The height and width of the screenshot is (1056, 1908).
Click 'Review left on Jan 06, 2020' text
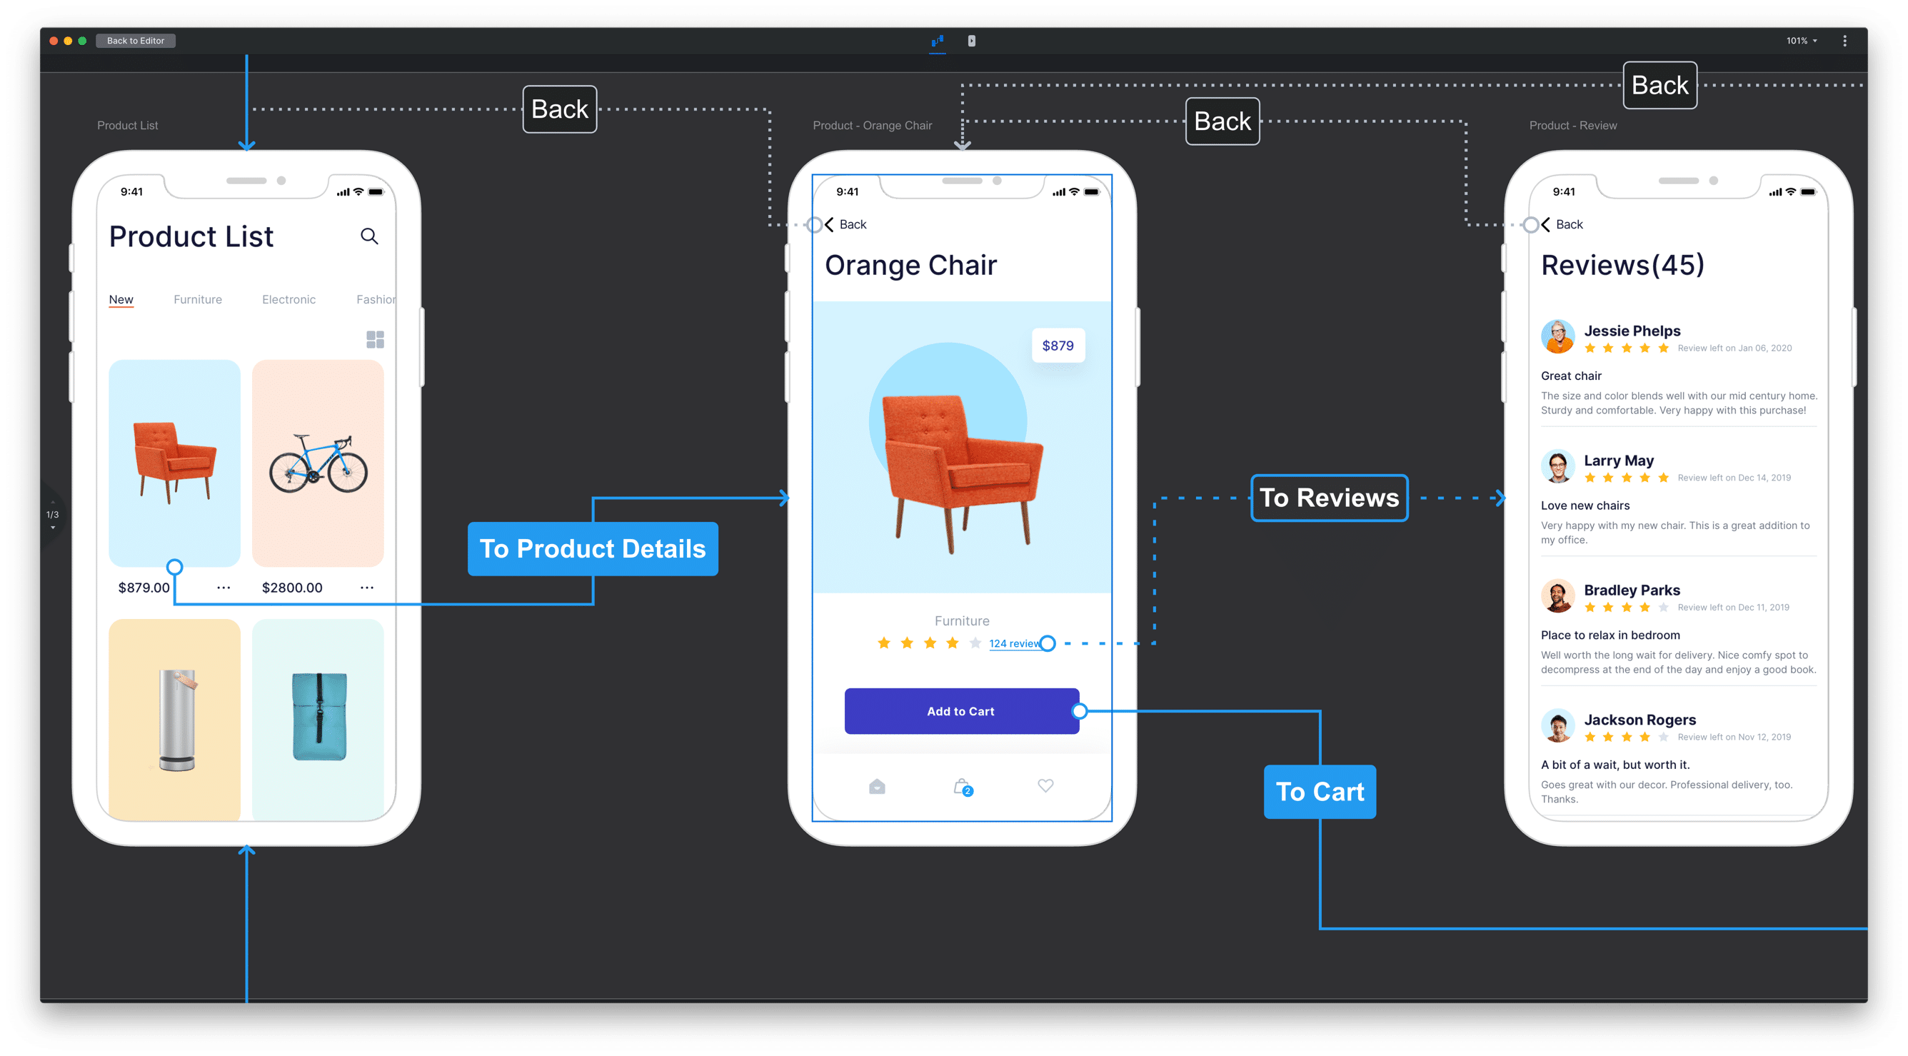(1734, 348)
